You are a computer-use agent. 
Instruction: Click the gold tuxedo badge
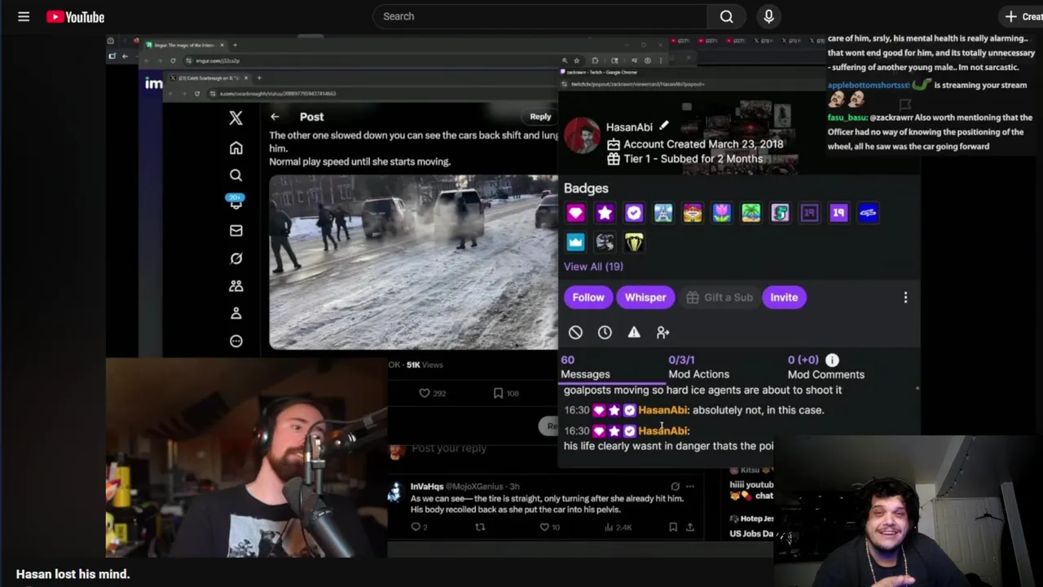coord(634,242)
